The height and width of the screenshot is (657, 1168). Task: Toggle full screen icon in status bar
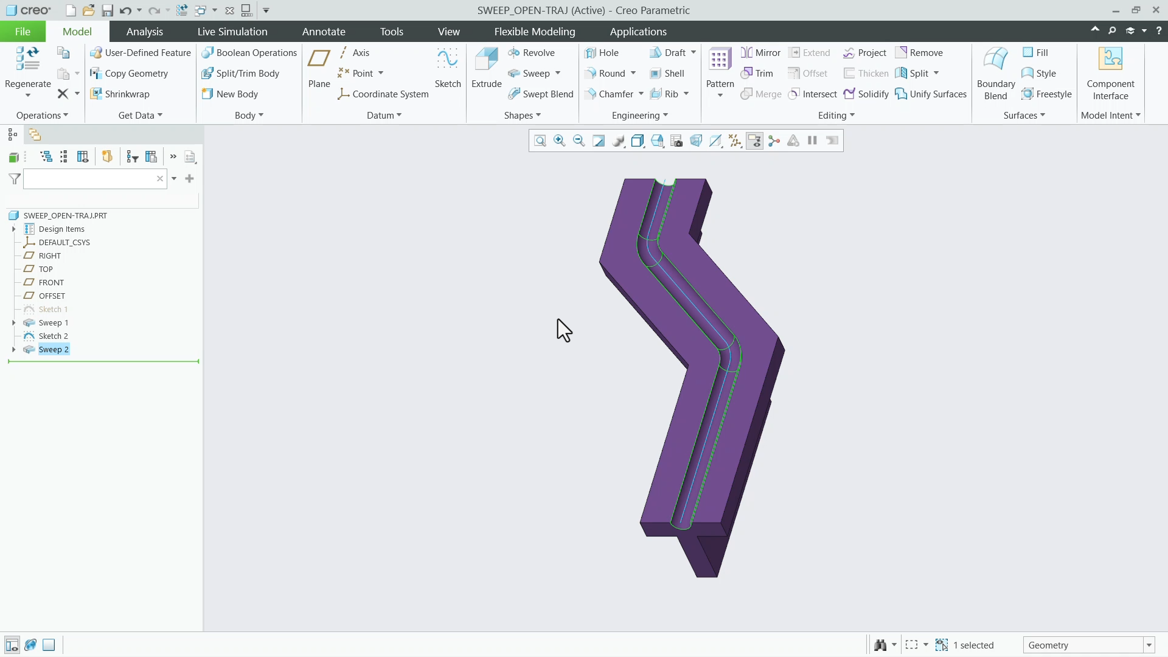click(49, 645)
